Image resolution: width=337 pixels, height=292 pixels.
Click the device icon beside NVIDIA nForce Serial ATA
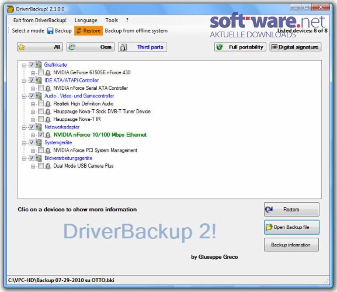[48, 88]
